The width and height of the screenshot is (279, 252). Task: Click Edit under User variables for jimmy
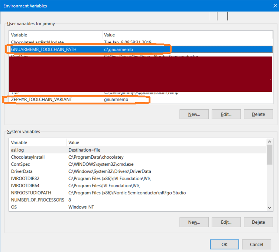pos(226,114)
